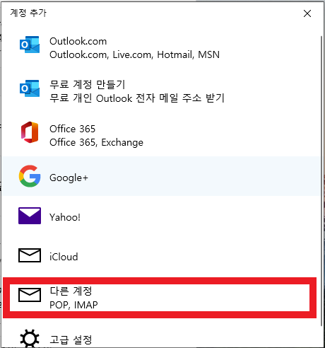Image resolution: width=325 pixels, height=348 pixels.
Task: Click the Google G logo icon
Action: click(30, 176)
